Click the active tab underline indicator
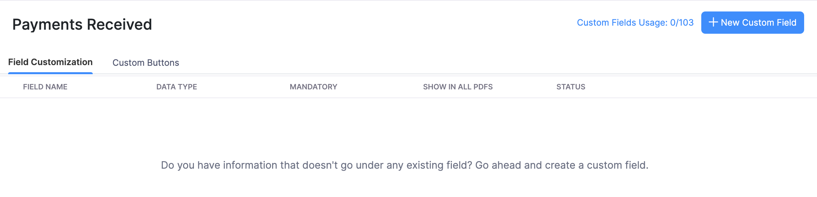Image resolution: width=817 pixels, height=197 pixels. click(x=50, y=73)
